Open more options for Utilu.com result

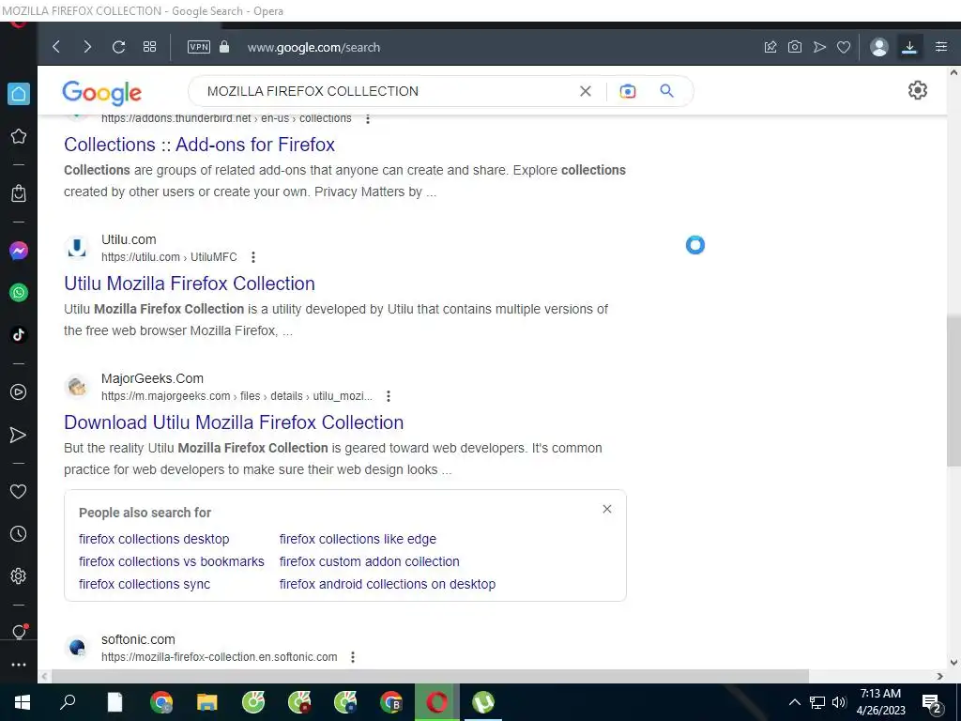pos(253,257)
